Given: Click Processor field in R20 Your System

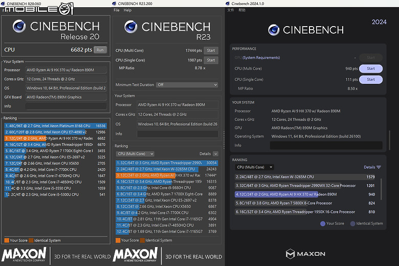Looking at the screenshot, I should [x=66, y=70].
